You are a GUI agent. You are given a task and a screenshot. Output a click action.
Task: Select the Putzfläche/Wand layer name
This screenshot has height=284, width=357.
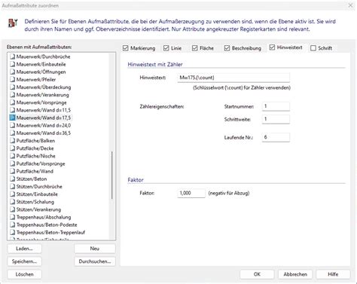(x=35, y=171)
